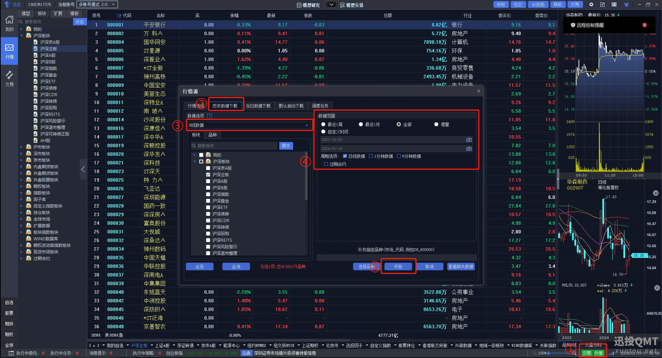Click the 执行中委托 status bar icon
This screenshot has width=662, height=358.
coord(11,353)
